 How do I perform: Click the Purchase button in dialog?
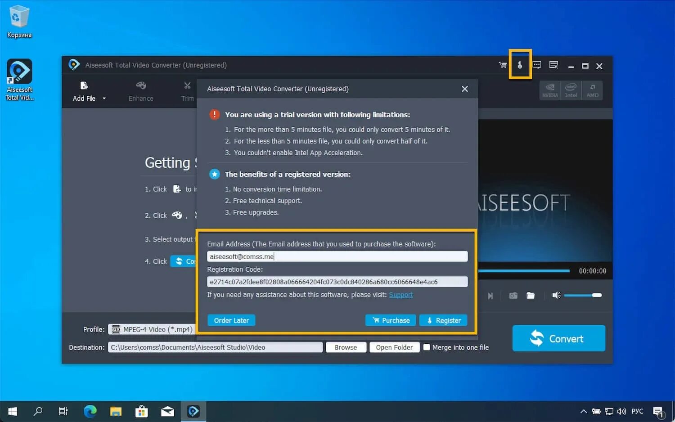tap(391, 320)
